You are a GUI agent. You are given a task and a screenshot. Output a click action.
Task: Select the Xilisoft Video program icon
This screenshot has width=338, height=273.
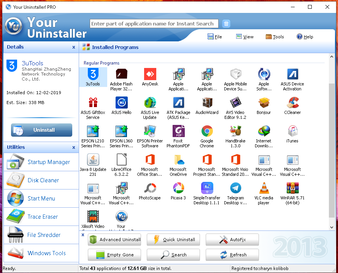point(93,216)
